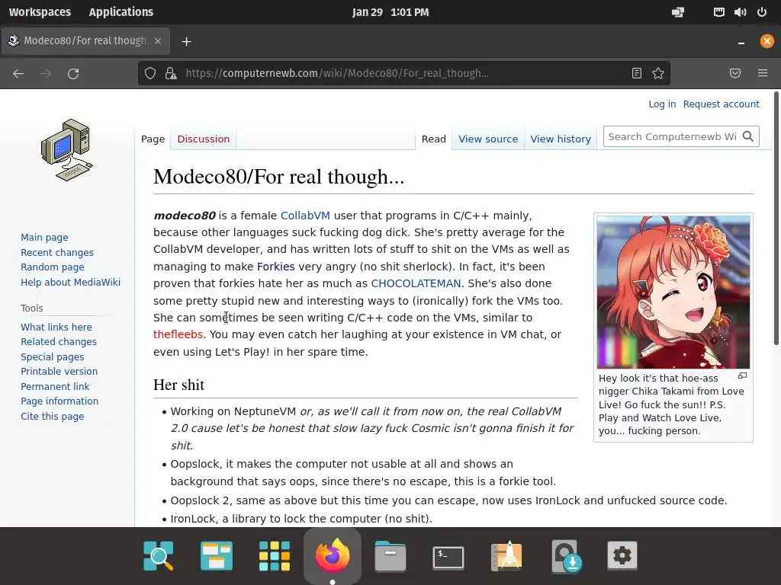Follow the CHOCOLATEMAN link

tap(416, 283)
